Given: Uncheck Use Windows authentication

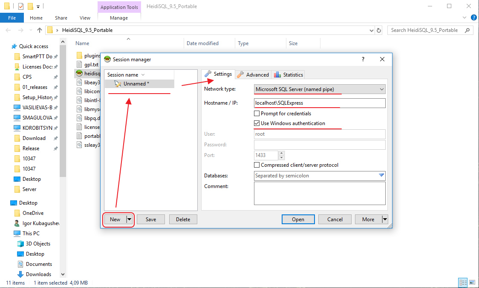Looking at the screenshot, I should point(257,123).
